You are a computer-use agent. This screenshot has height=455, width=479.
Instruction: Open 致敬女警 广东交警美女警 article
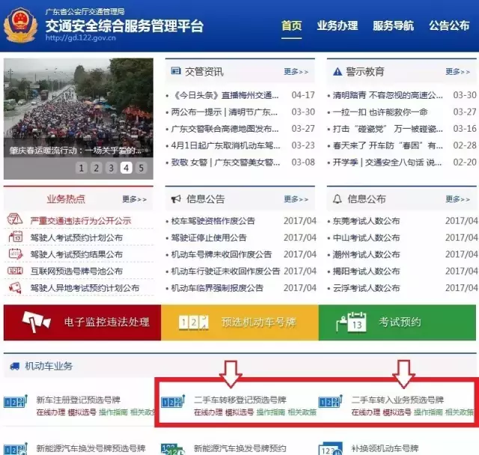tap(225, 162)
